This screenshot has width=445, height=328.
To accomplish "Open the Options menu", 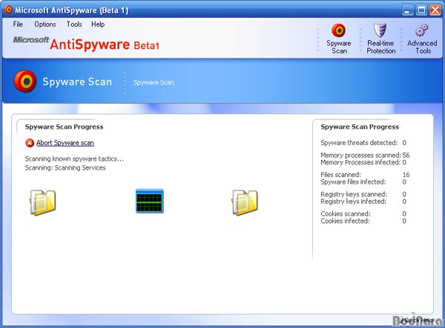I will (x=45, y=24).
